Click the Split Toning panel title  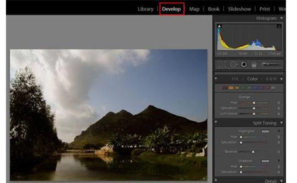pyautogui.click(x=265, y=123)
